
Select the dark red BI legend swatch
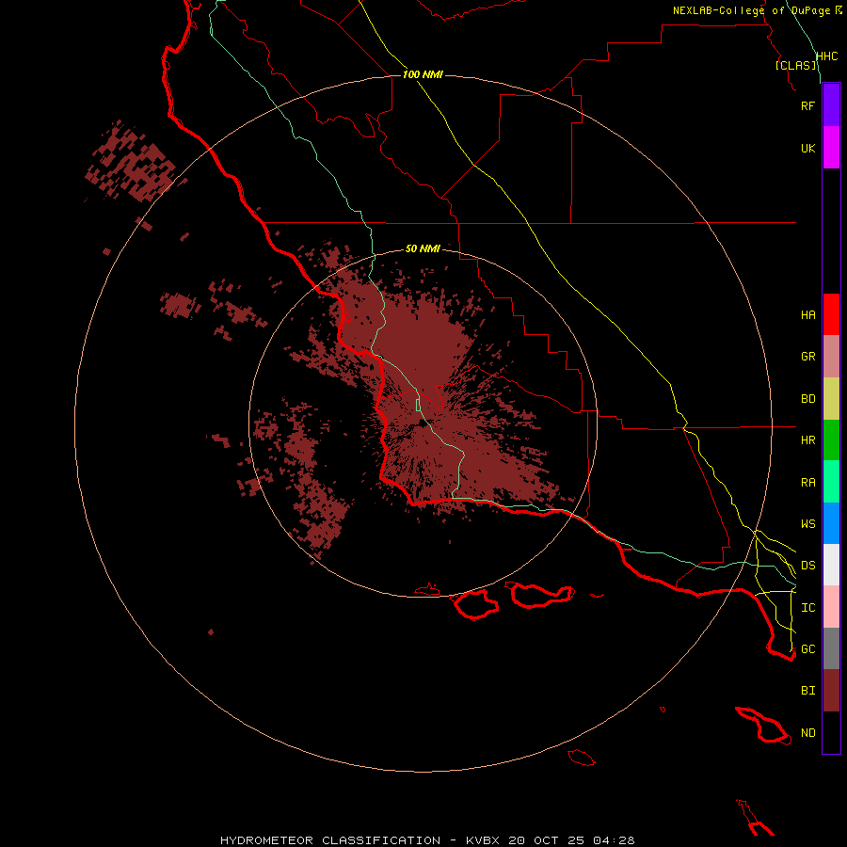(831, 691)
